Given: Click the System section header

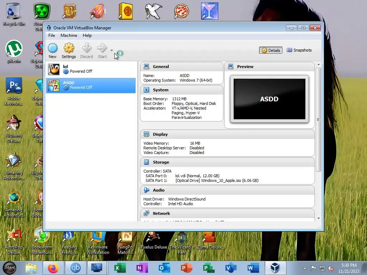Looking at the screenshot, I should (x=182, y=90).
